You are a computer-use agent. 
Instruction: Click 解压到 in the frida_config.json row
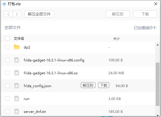88,85
